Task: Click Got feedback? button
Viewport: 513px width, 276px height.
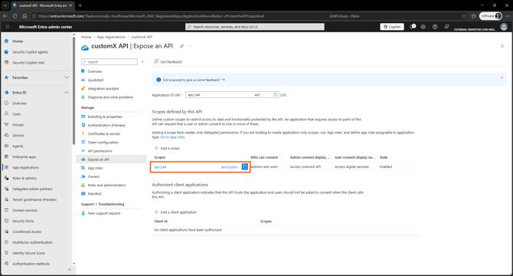Action: click(168, 61)
